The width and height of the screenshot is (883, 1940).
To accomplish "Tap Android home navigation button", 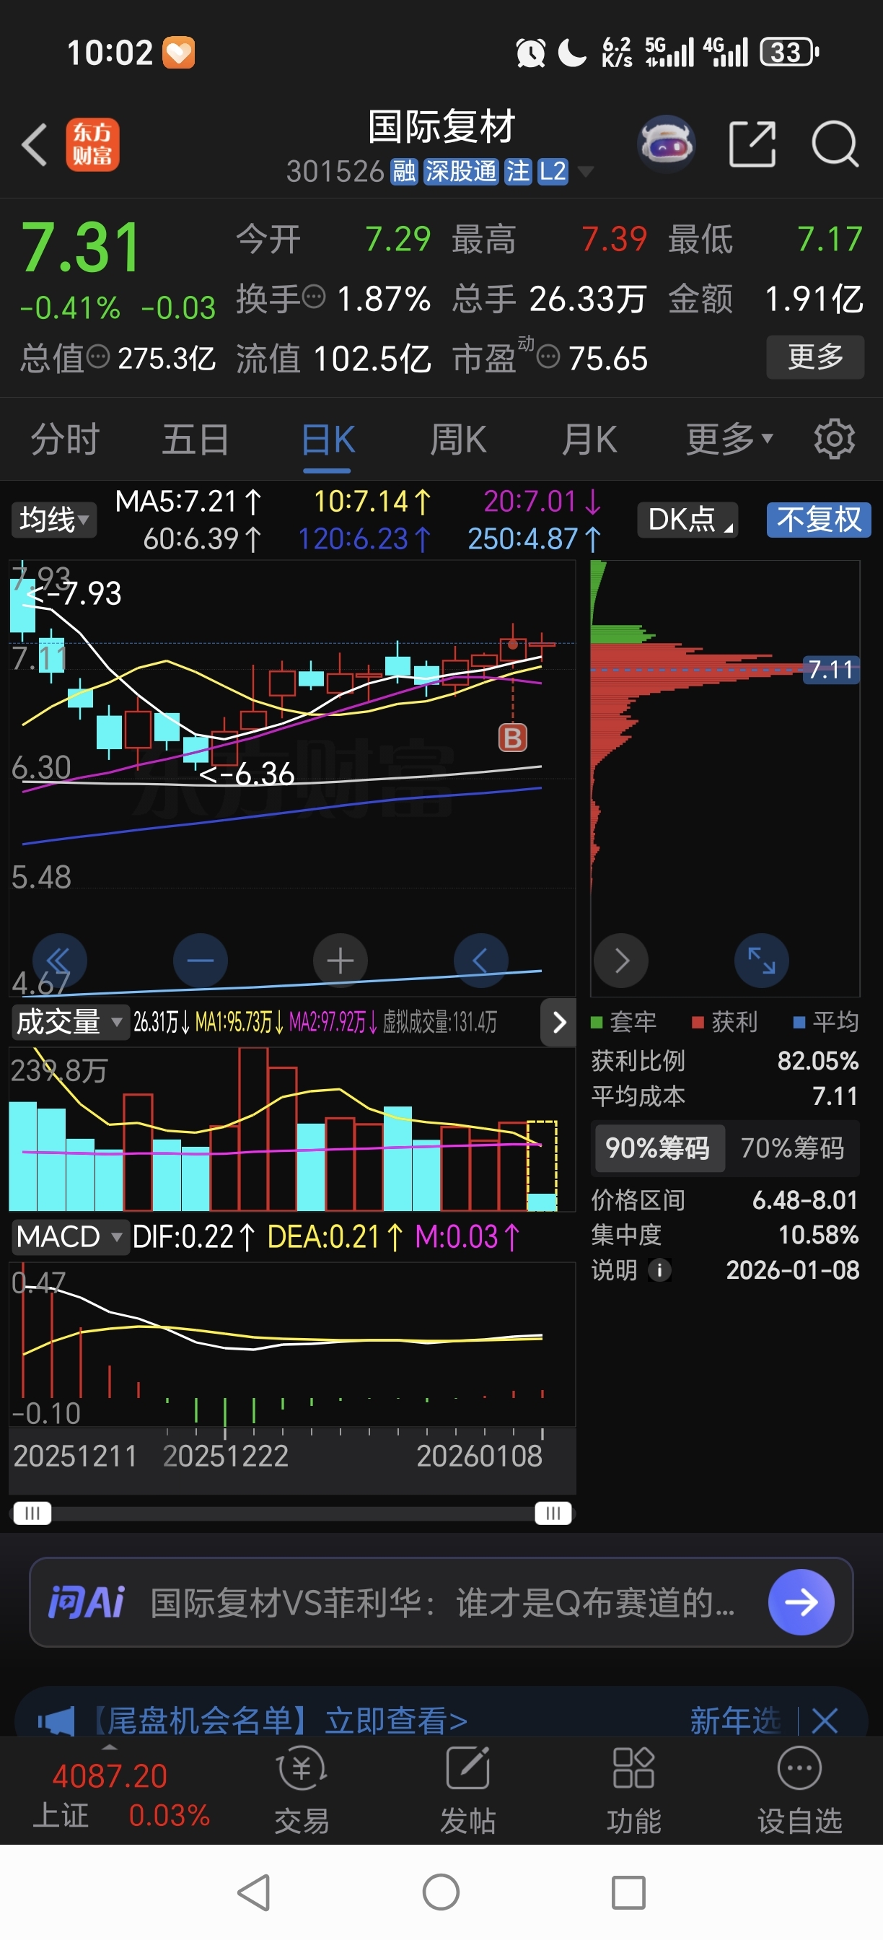I will coord(441,1892).
